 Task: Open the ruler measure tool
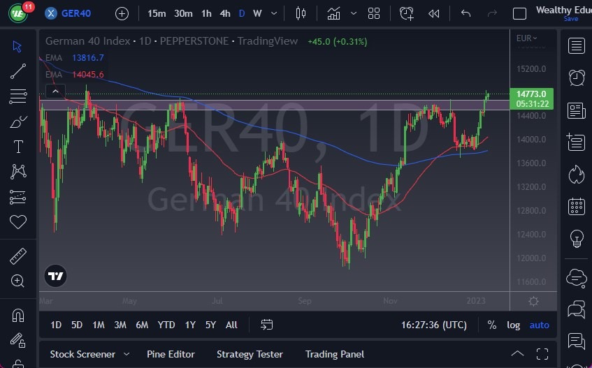18,256
